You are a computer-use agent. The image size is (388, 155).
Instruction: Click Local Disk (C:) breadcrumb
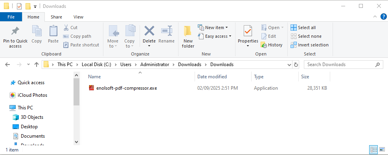96,65
